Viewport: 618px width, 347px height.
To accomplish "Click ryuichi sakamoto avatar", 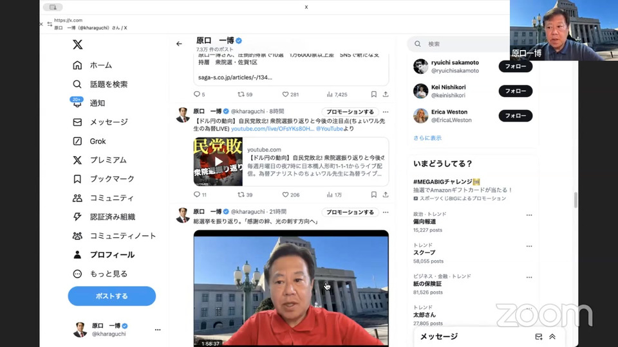I will [420, 66].
